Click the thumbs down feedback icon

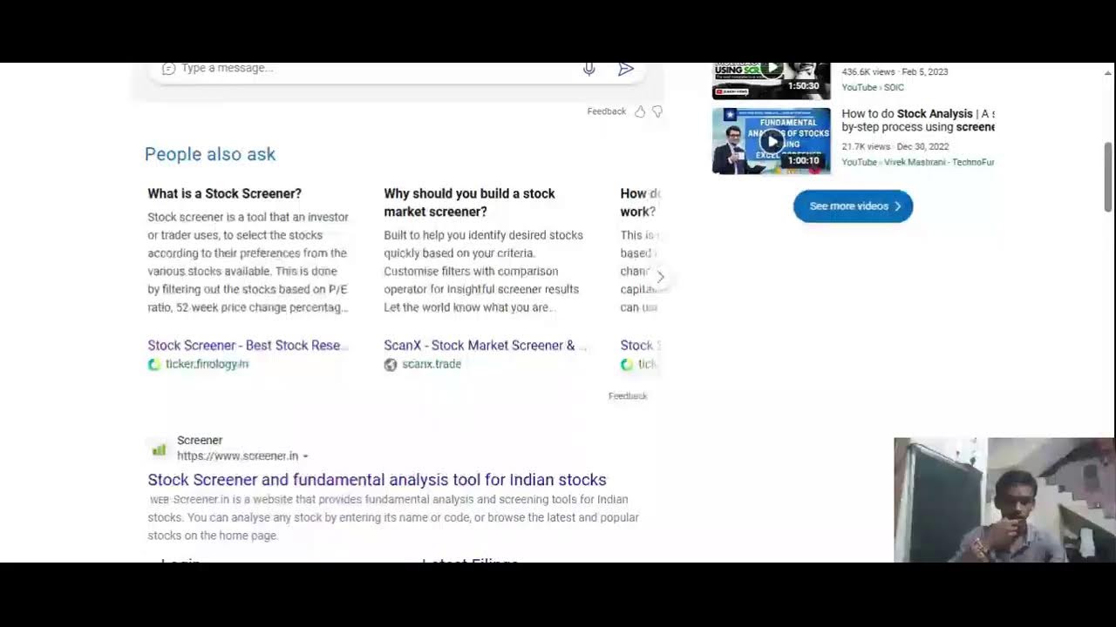click(x=657, y=111)
